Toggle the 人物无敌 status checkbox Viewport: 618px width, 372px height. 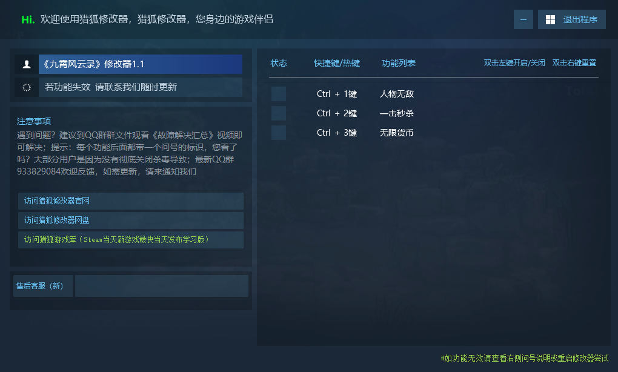(279, 94)
